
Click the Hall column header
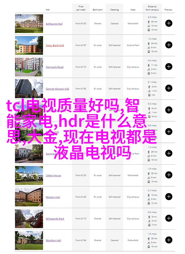(48, 10)
